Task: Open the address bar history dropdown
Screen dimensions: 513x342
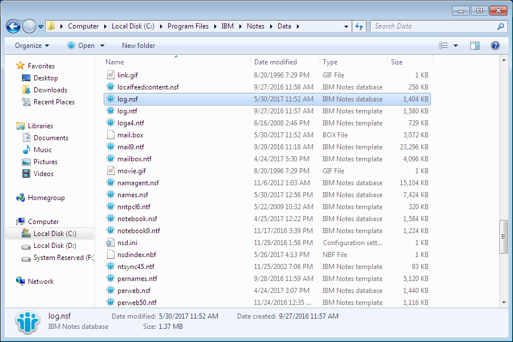Action: pos(346,26)
